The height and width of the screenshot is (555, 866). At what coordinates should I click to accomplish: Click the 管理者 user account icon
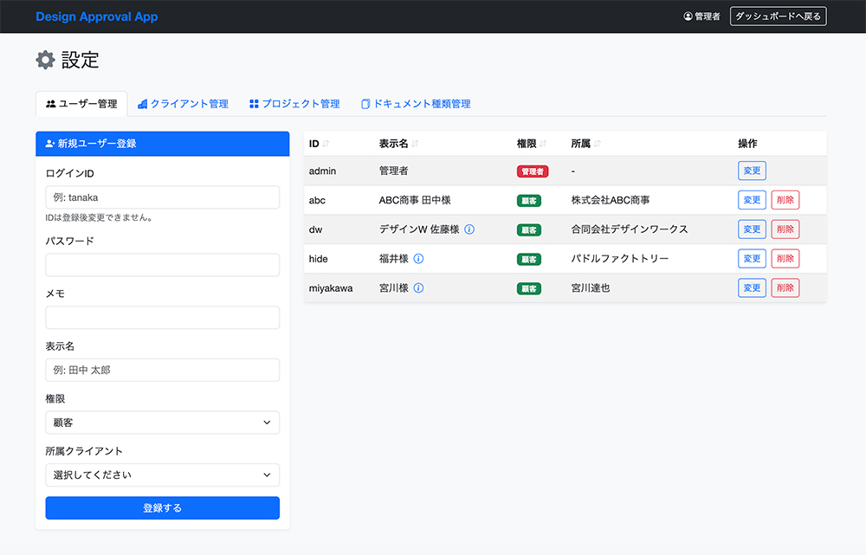point(688,16)
